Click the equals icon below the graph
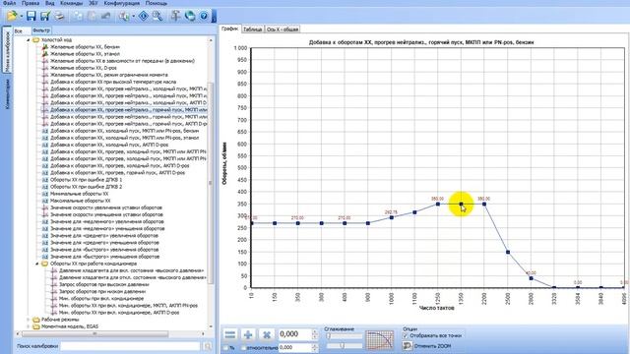The width and height of the screenshot is (630, 354). [x=230, y=334]
